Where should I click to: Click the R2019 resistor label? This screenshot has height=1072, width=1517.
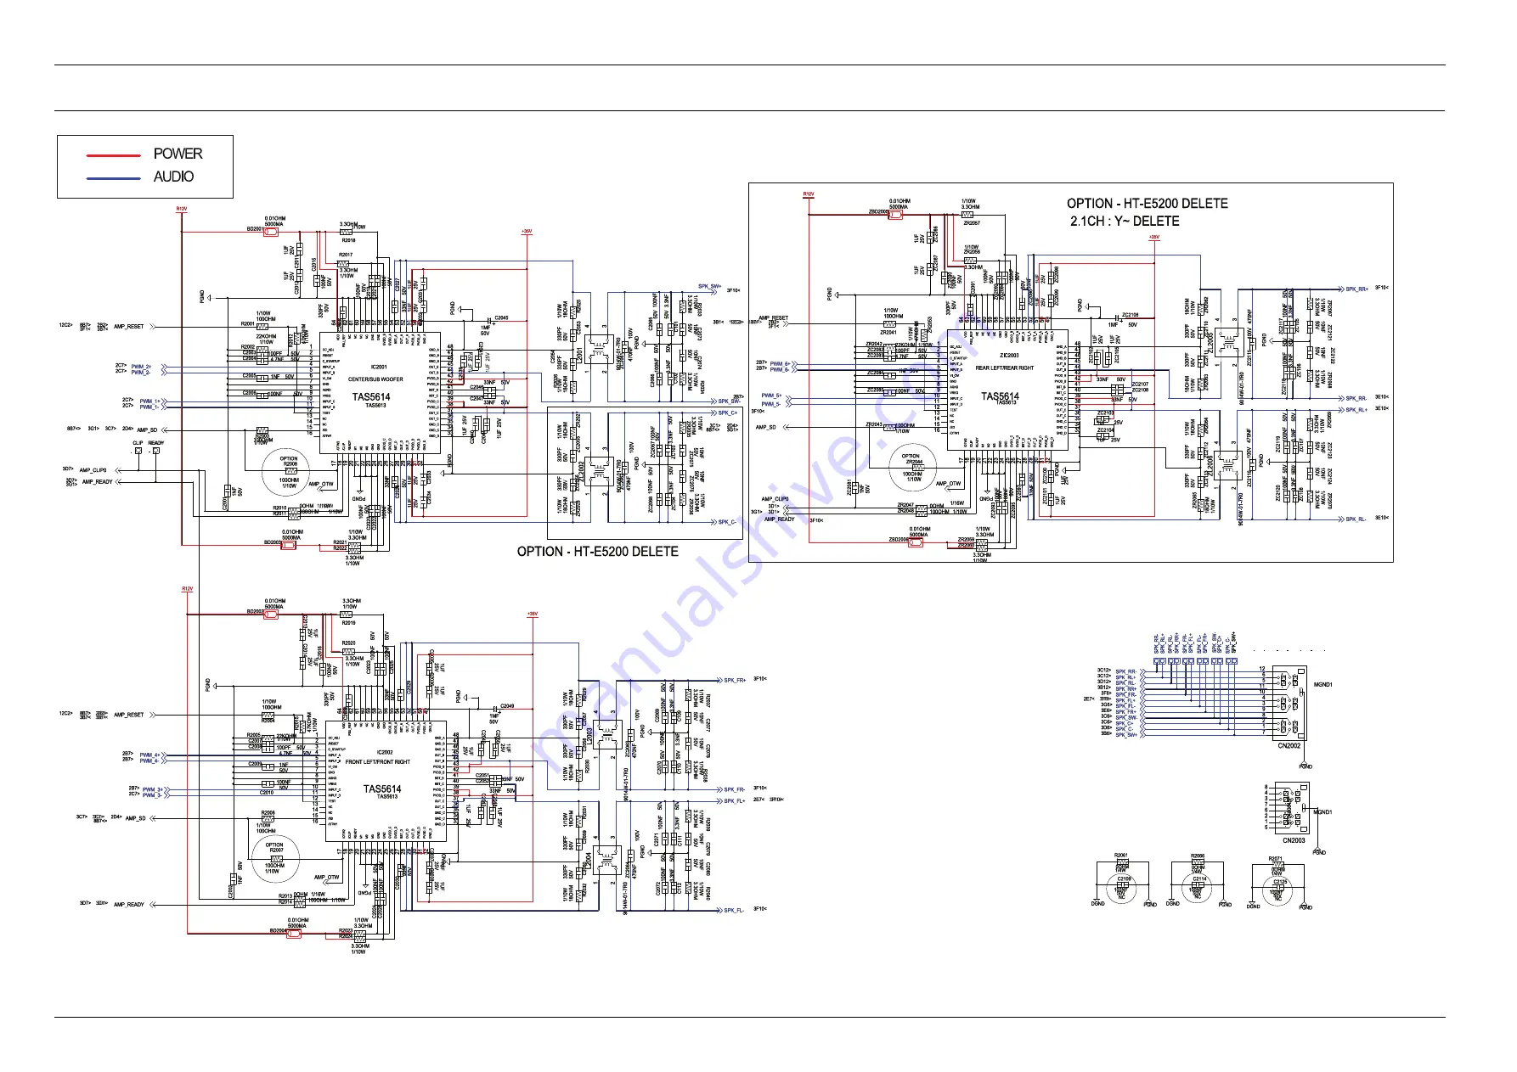point(348,622)
